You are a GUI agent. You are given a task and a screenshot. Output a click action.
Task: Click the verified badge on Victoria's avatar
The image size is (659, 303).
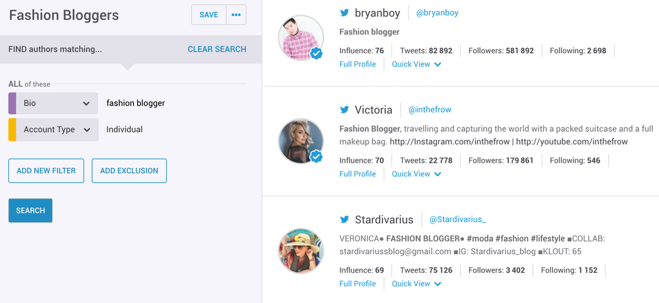pyautogui.click(x=316, y=156)
